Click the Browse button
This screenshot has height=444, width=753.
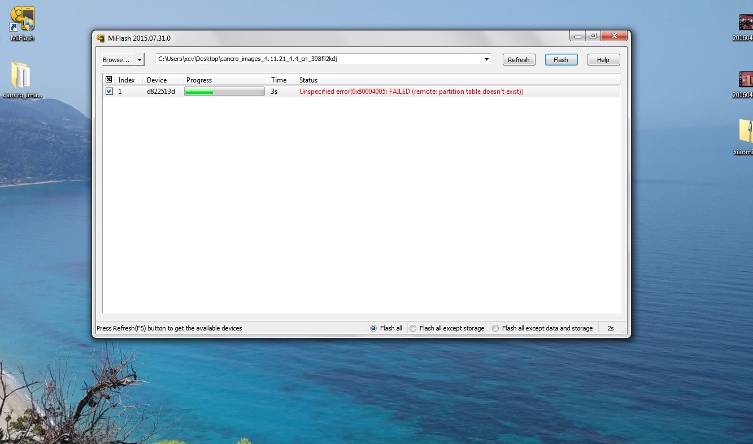coord(117,60)
